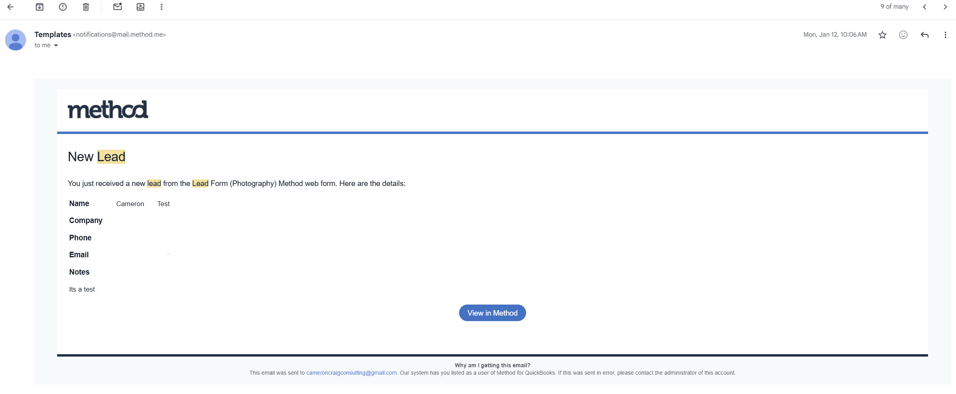Image resolution: width=956 pixels, height=394 pixels.
Task: Open the toolbar More options menu
Action: (x=162, y=7)
